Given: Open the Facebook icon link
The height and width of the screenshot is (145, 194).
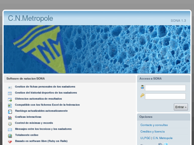Looking at the screenshot, I should (x=160, y=144).
